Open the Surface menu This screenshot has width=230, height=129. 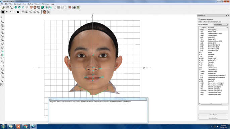pyautogui.click(x=30, y=4)
